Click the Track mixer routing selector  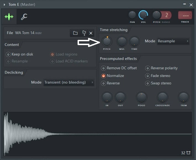click(x=185, y=15)
